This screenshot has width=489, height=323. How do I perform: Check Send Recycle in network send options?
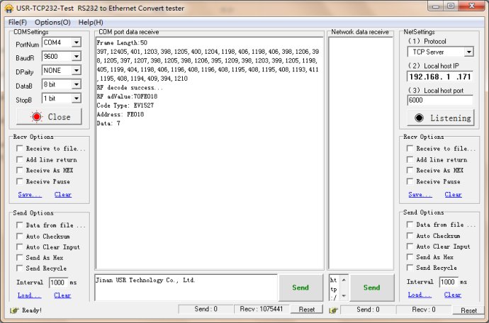click(410, 268)
